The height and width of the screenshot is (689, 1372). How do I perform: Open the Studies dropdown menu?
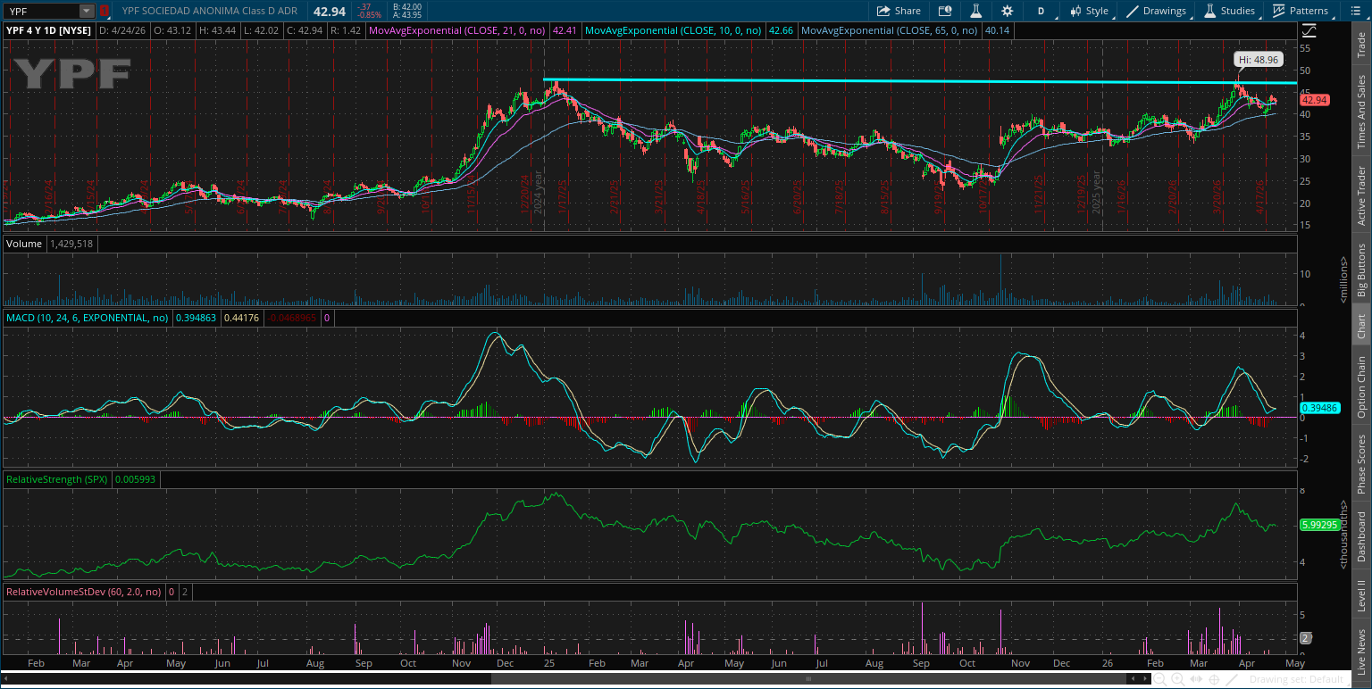click(1231, 11)
